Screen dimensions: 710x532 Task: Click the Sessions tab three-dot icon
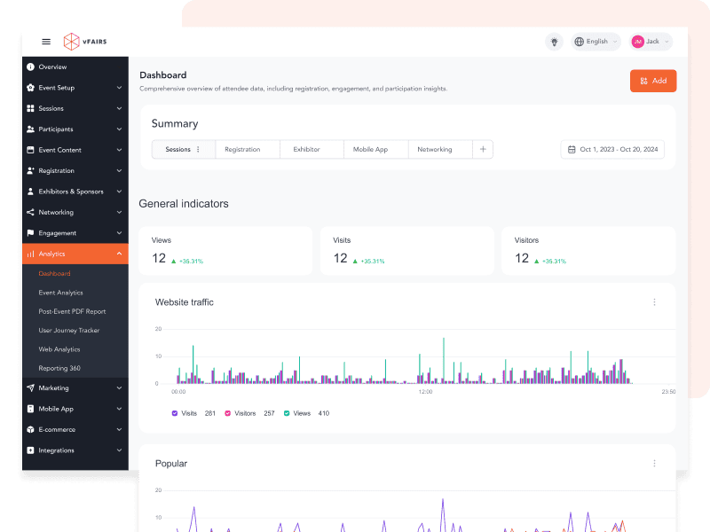point(198,149)
